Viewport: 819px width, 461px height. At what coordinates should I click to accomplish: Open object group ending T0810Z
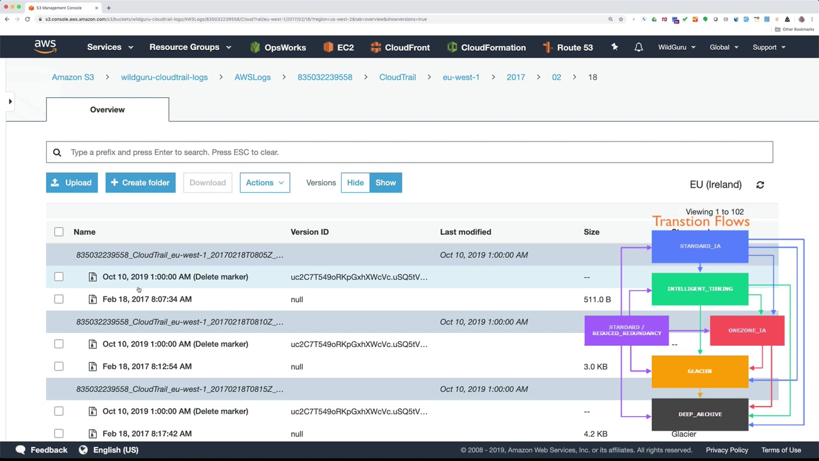pyautogui.click(x=180, y=322)
